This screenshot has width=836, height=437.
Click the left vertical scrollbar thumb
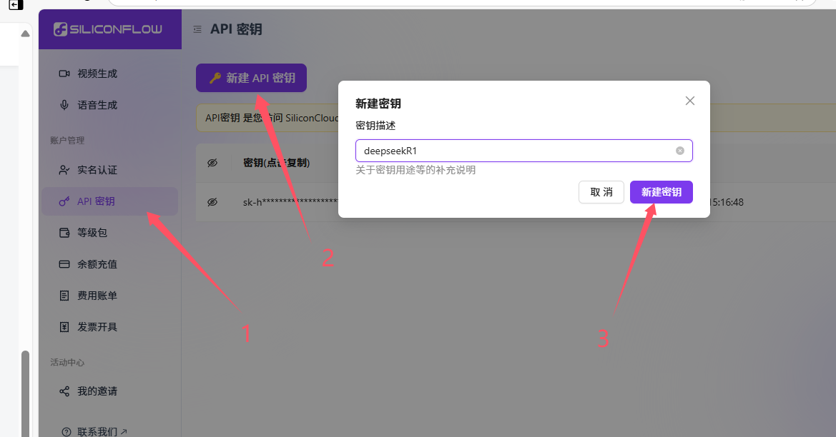(25, 393)
